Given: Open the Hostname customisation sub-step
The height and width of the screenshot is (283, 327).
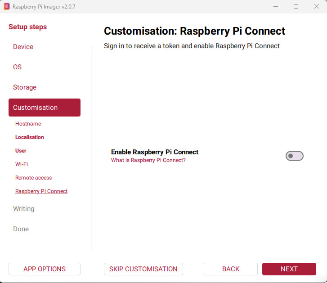Looking at the screenshot, I should [28, 124].
